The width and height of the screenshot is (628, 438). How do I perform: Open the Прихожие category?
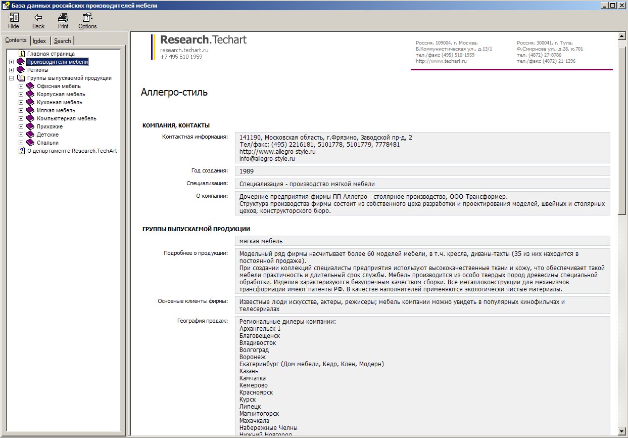pyautogui.click(x=50, y=126)
